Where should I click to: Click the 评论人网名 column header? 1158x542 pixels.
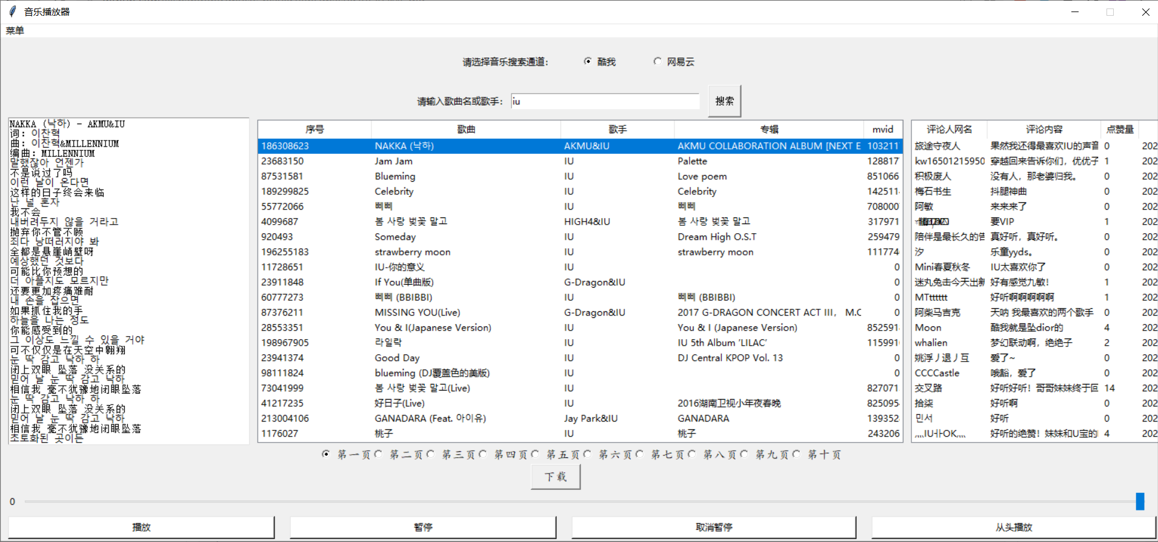pos(950,129)
